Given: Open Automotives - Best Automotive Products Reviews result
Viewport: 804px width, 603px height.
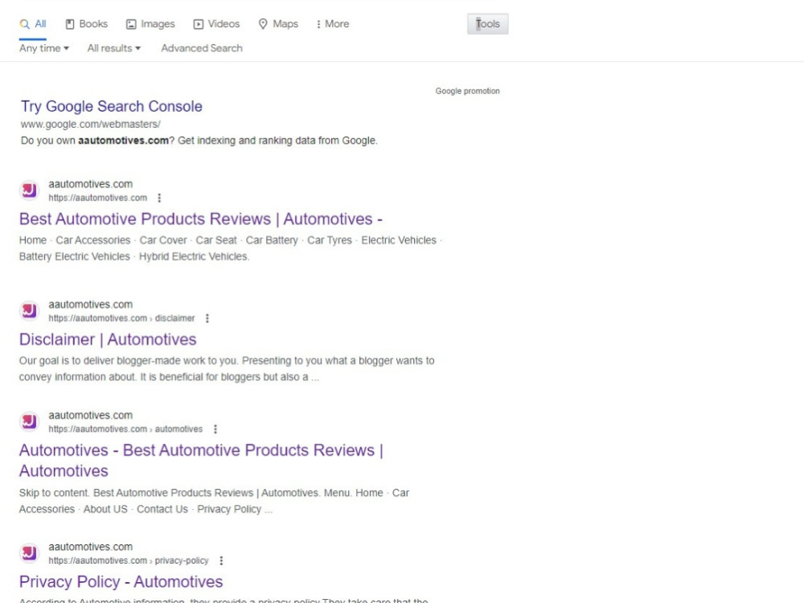Looking at the screenshot, I should (x=201, y=461).
